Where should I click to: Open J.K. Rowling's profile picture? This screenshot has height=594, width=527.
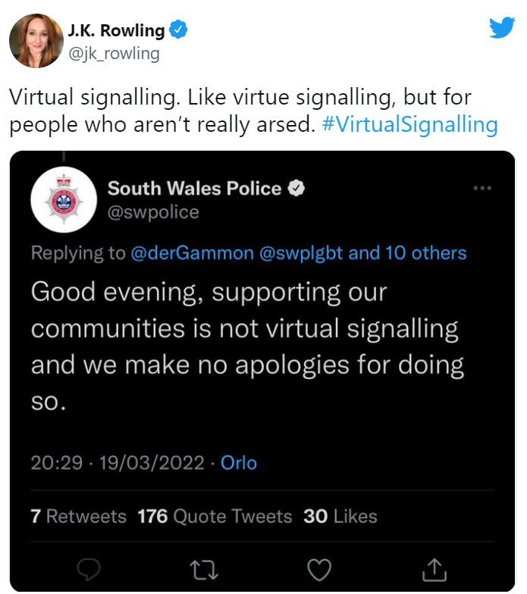point(36,41)
